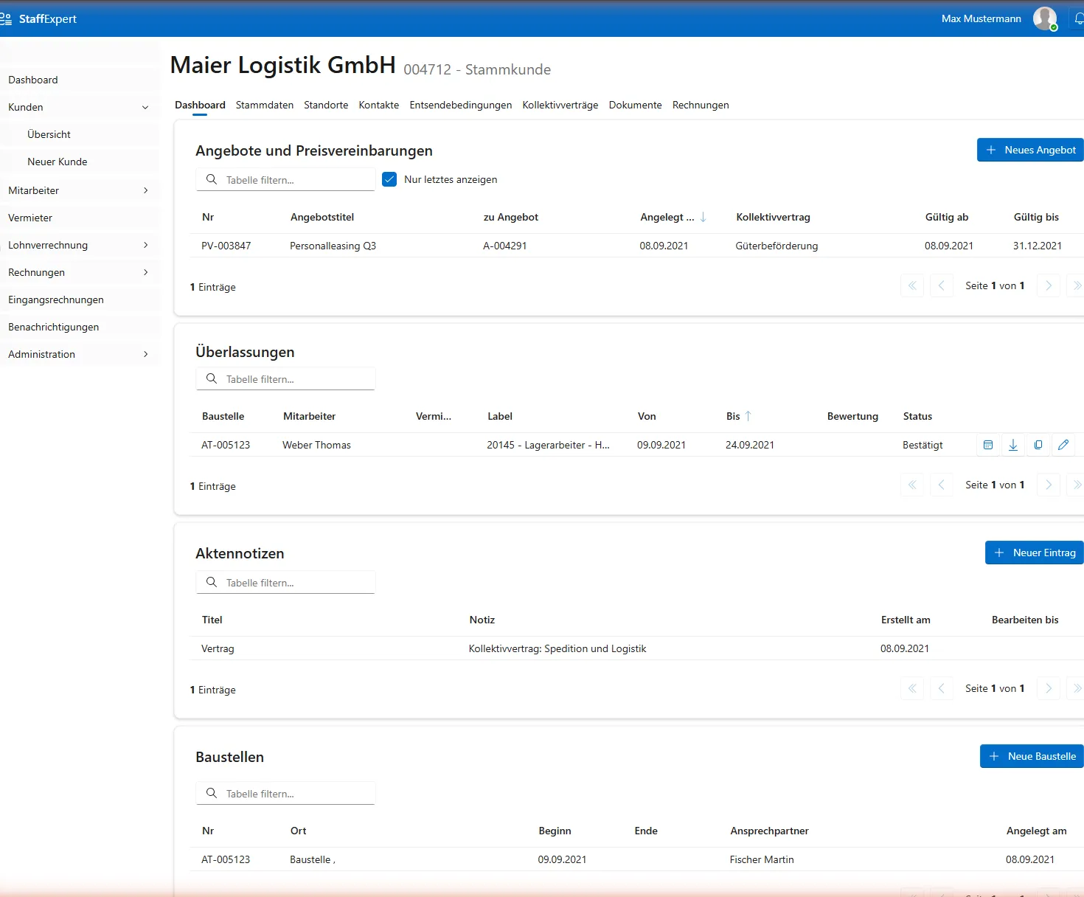The height and width of the screenshot is (897, 1084).
Task: Copy the Überlassung entry via duplicate icon
Action: click(x=1038, y=445)
